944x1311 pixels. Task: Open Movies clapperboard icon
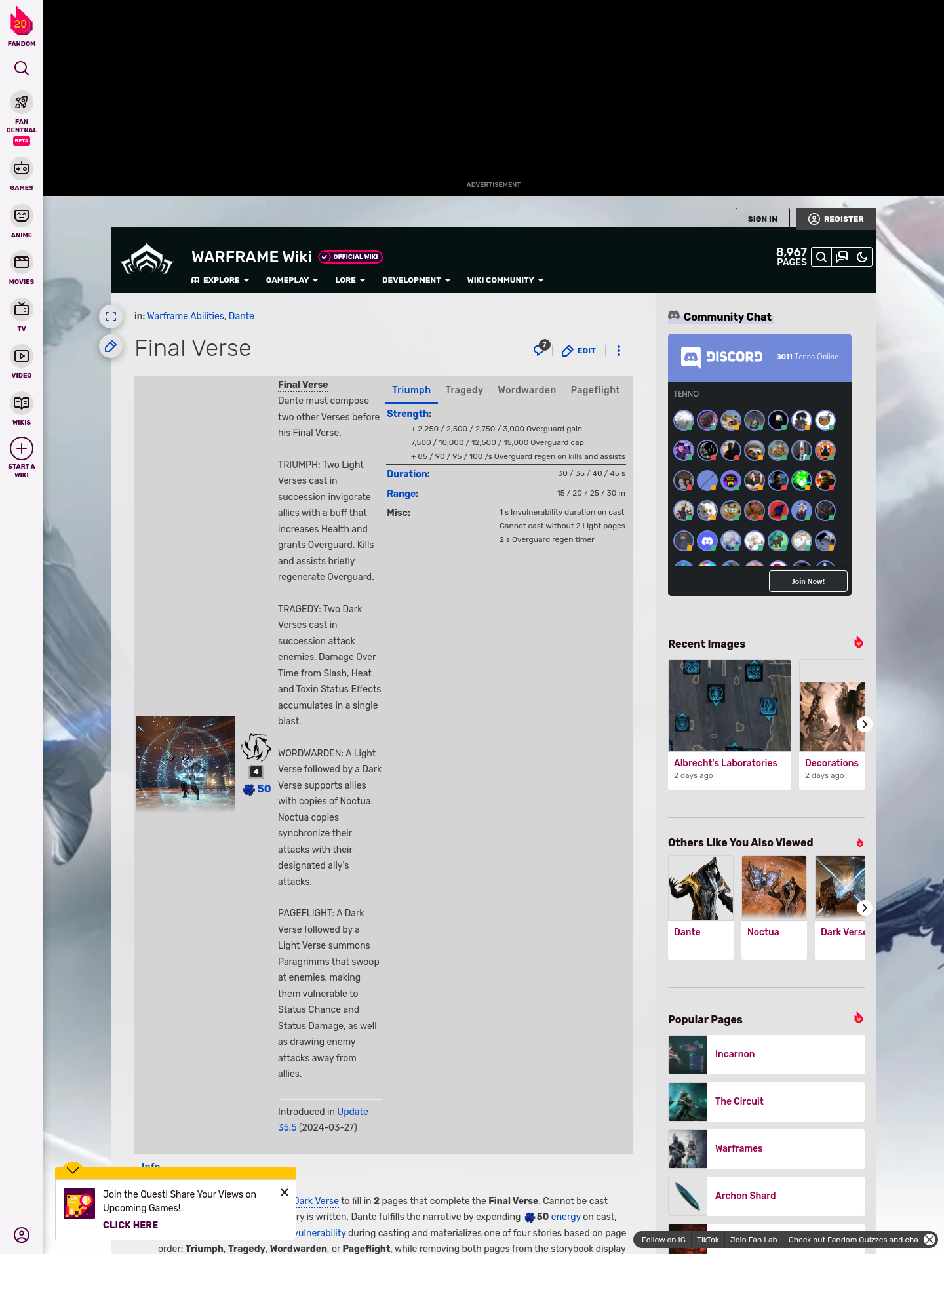[x=22, y=262]
